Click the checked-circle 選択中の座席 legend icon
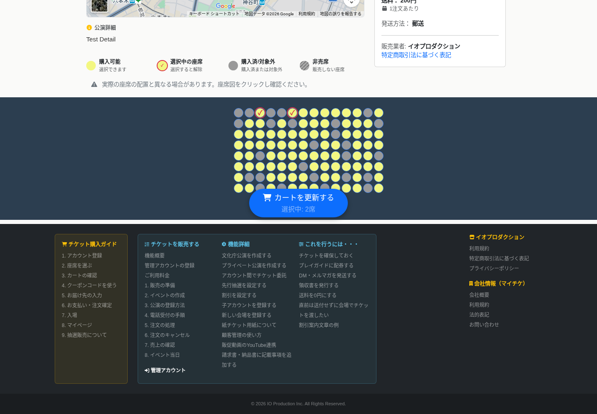Screen dimensions: 597x414 (162, 65)
